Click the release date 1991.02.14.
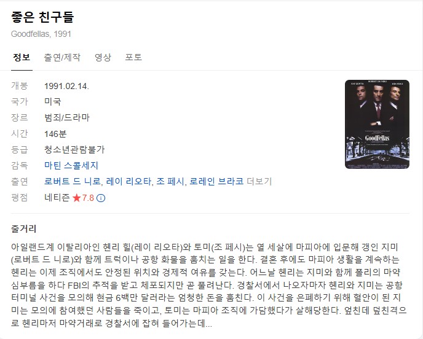 click(66, 86)
